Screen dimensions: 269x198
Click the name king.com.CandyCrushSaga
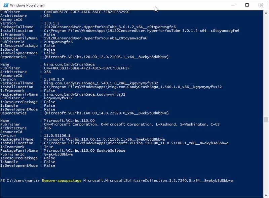pyautogui.click(x=69, y=64)
